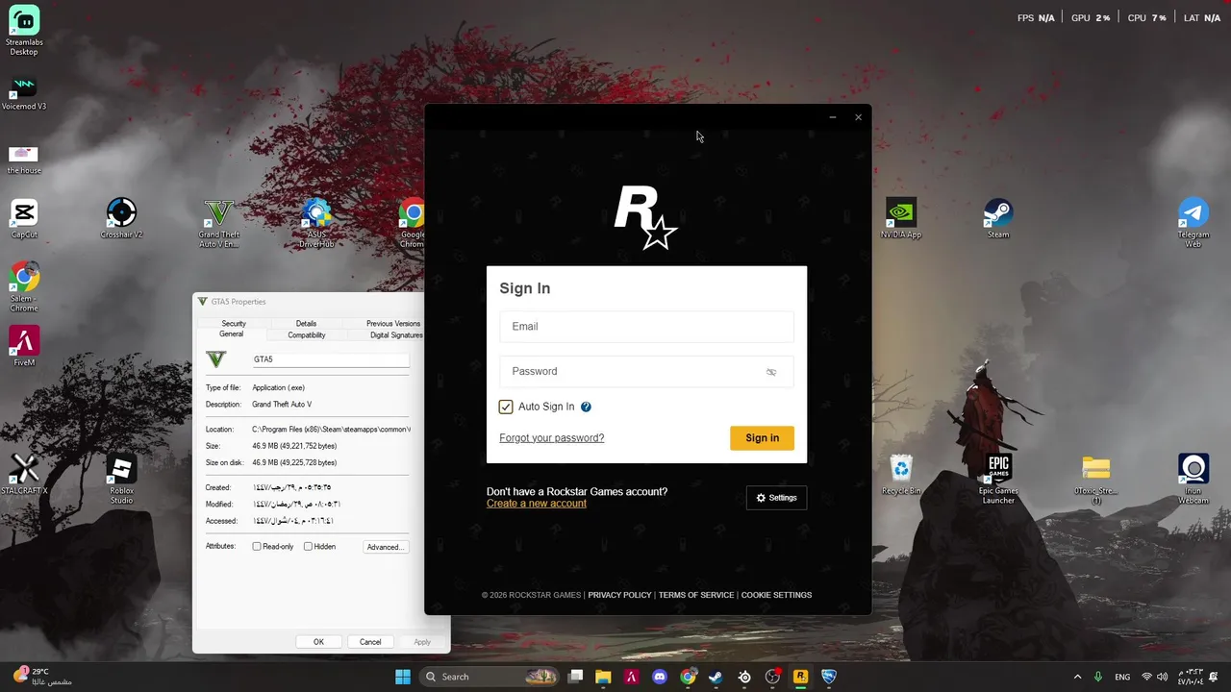Open the volume control in system tray
1231x692 pixels.
[1162, 677]
